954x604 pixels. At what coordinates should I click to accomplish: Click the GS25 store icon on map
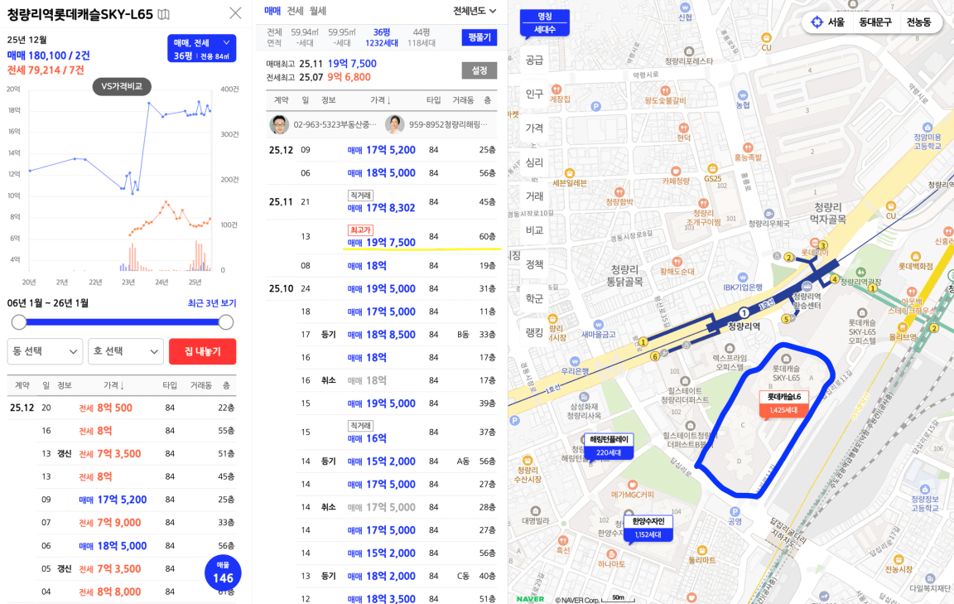click(712, 169)
